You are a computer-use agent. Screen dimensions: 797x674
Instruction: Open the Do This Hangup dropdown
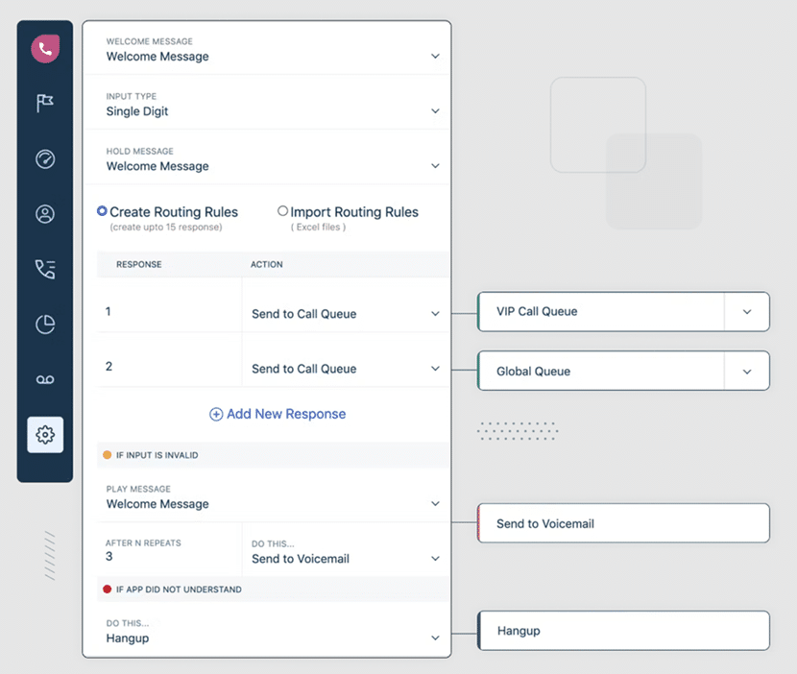click(435, 638)
